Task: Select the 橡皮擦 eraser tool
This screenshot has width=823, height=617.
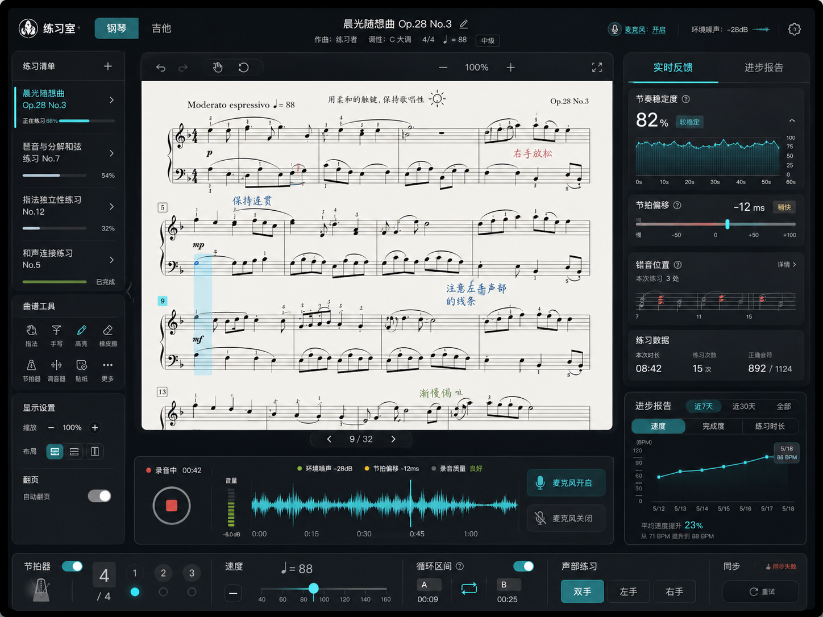Action: (x=108, y=335)
